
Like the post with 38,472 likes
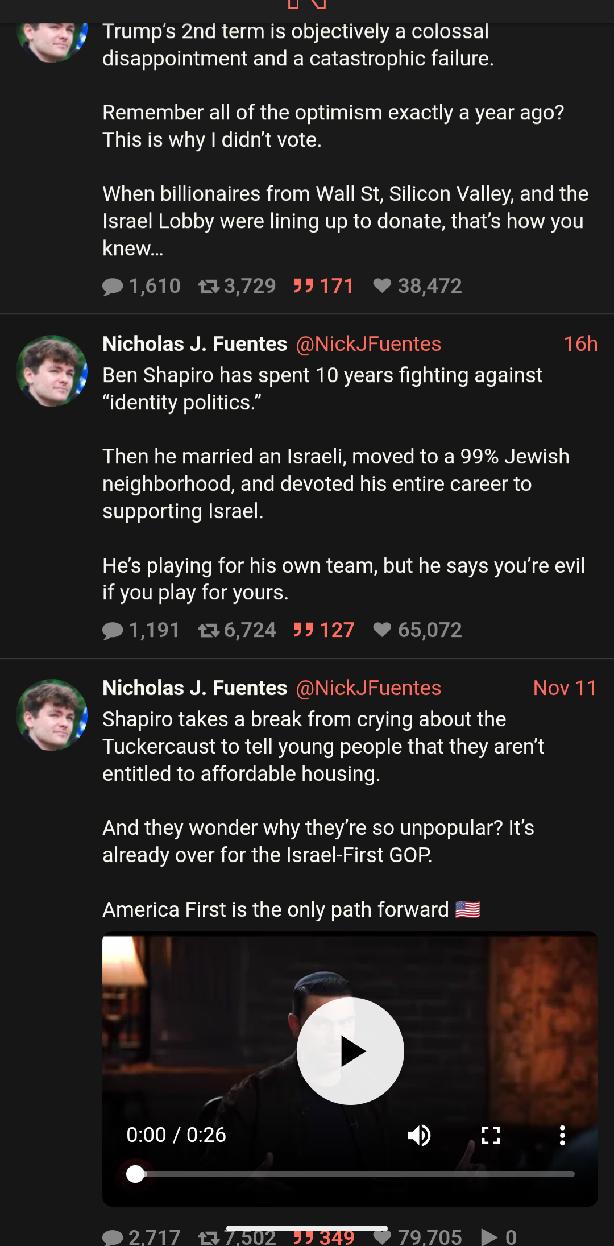pyautogui.click(x=382, y=286)
